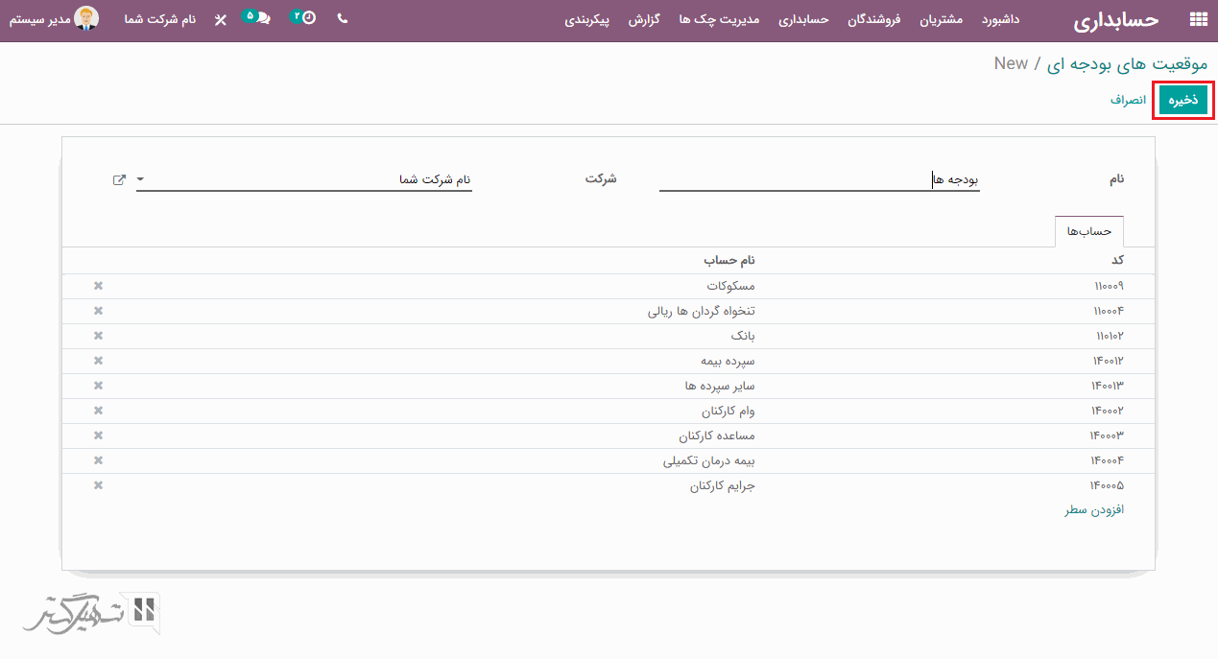Delete the مساعده کارکنان row

pyautogui.click(x=98, y=435)
